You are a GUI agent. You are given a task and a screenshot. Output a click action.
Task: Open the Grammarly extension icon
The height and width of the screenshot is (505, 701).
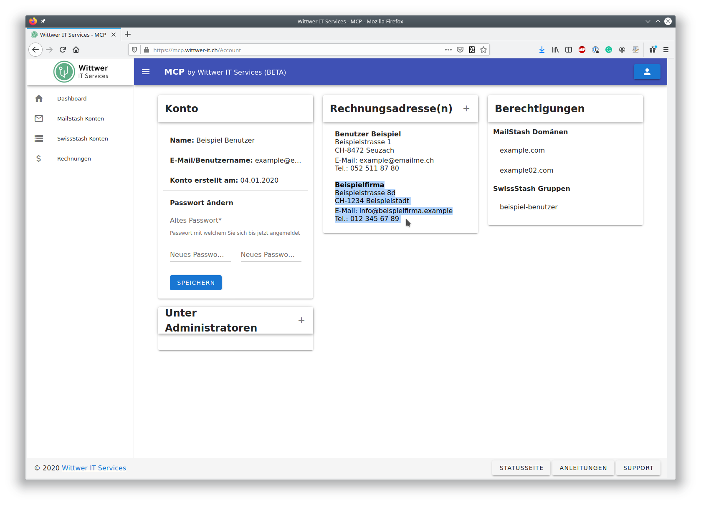(x=609, y=50)
